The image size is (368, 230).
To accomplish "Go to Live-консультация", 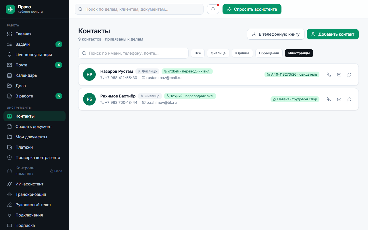I will pos(34,55).
